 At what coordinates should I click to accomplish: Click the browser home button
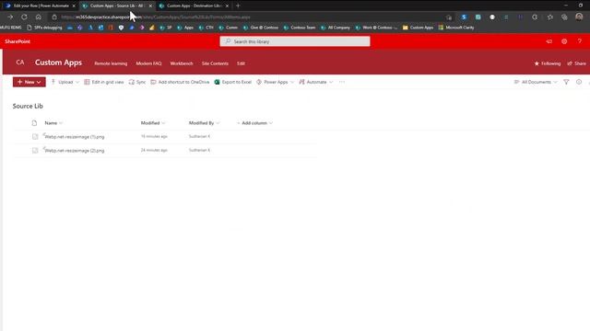(39, 17)
